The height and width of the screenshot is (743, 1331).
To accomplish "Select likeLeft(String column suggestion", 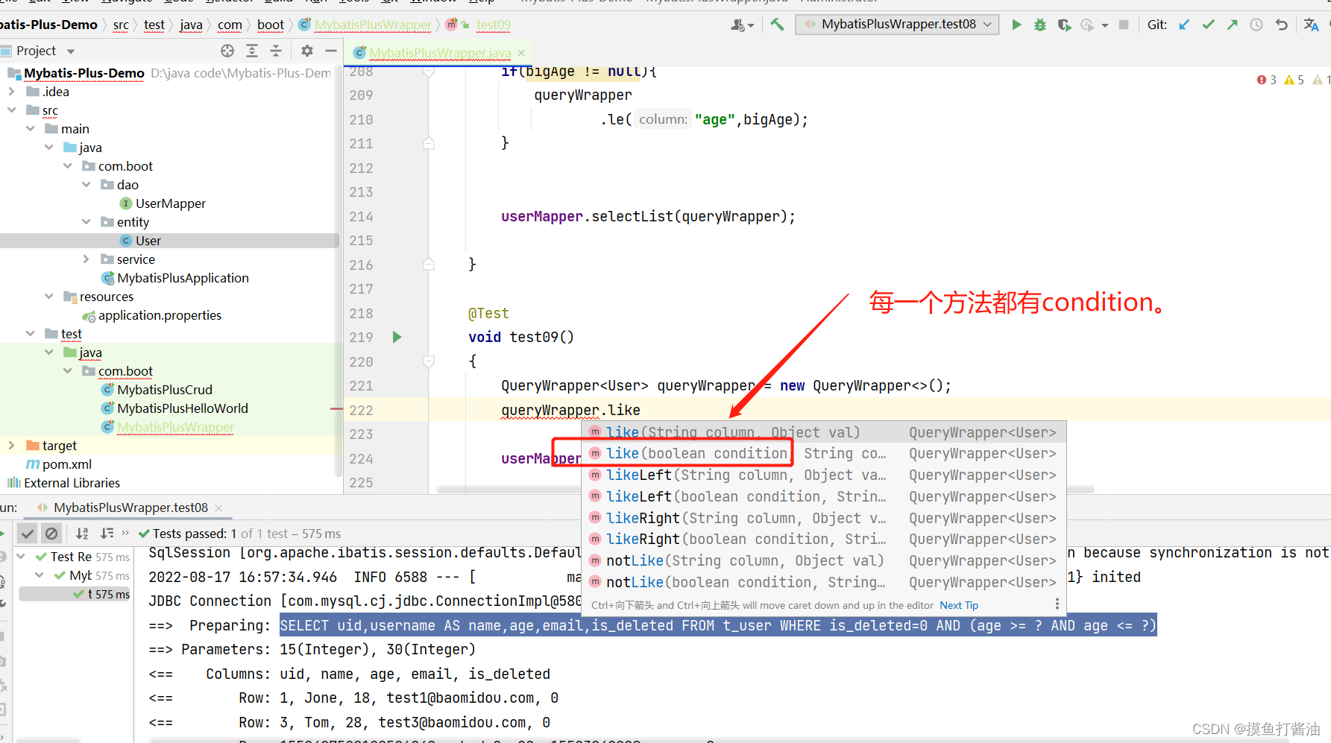I will click(823, 475).
